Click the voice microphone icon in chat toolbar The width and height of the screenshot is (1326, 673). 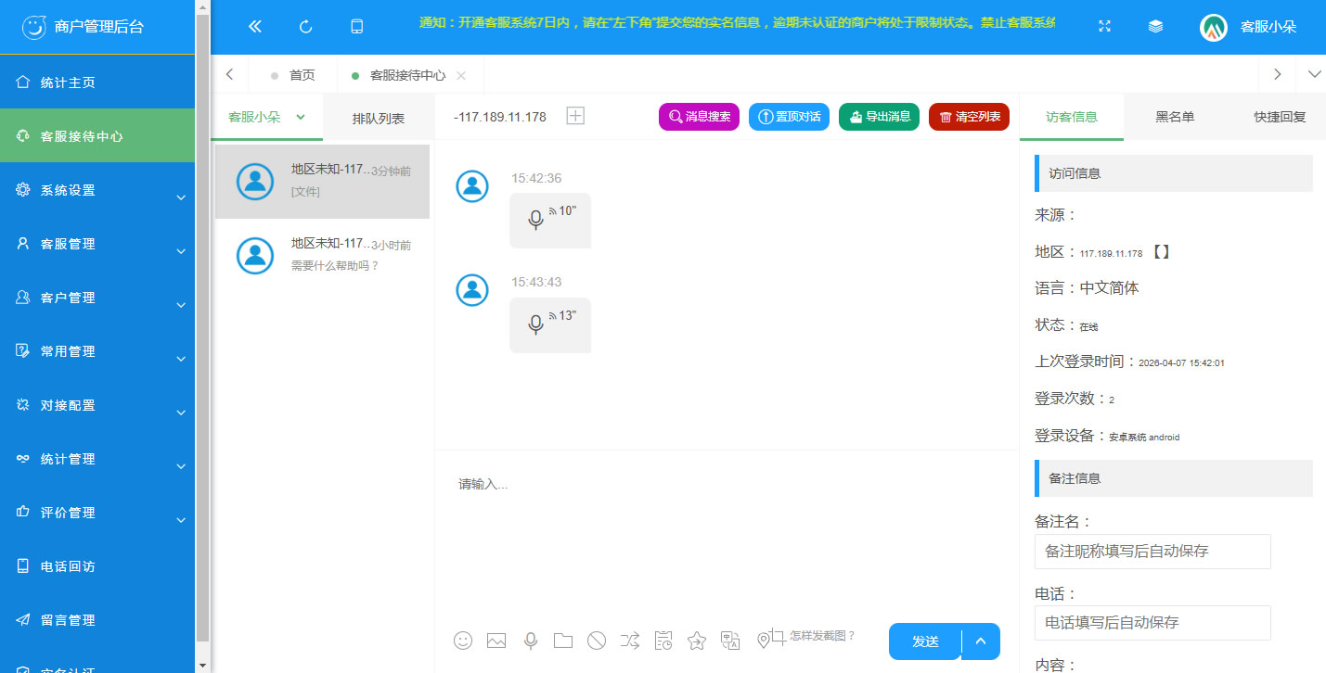click(x=531, y=641)
